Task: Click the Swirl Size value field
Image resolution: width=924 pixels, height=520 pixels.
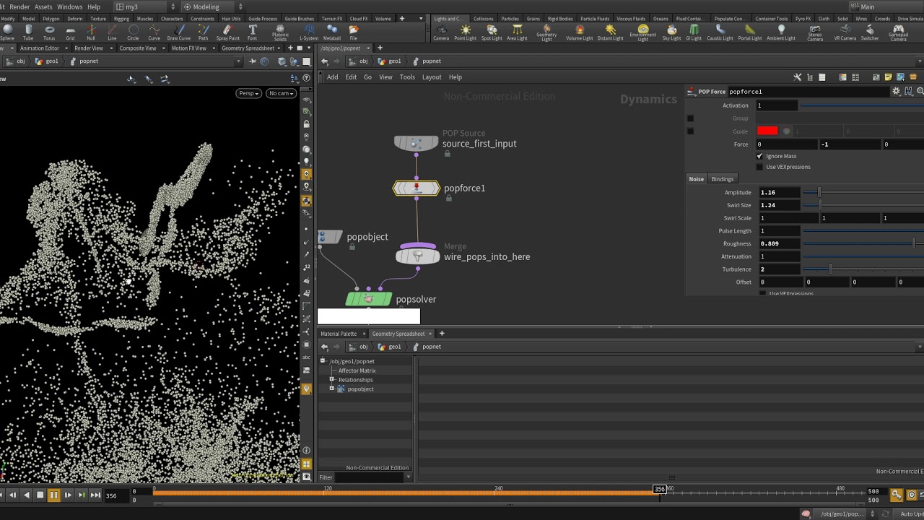Action: point(779,205)
